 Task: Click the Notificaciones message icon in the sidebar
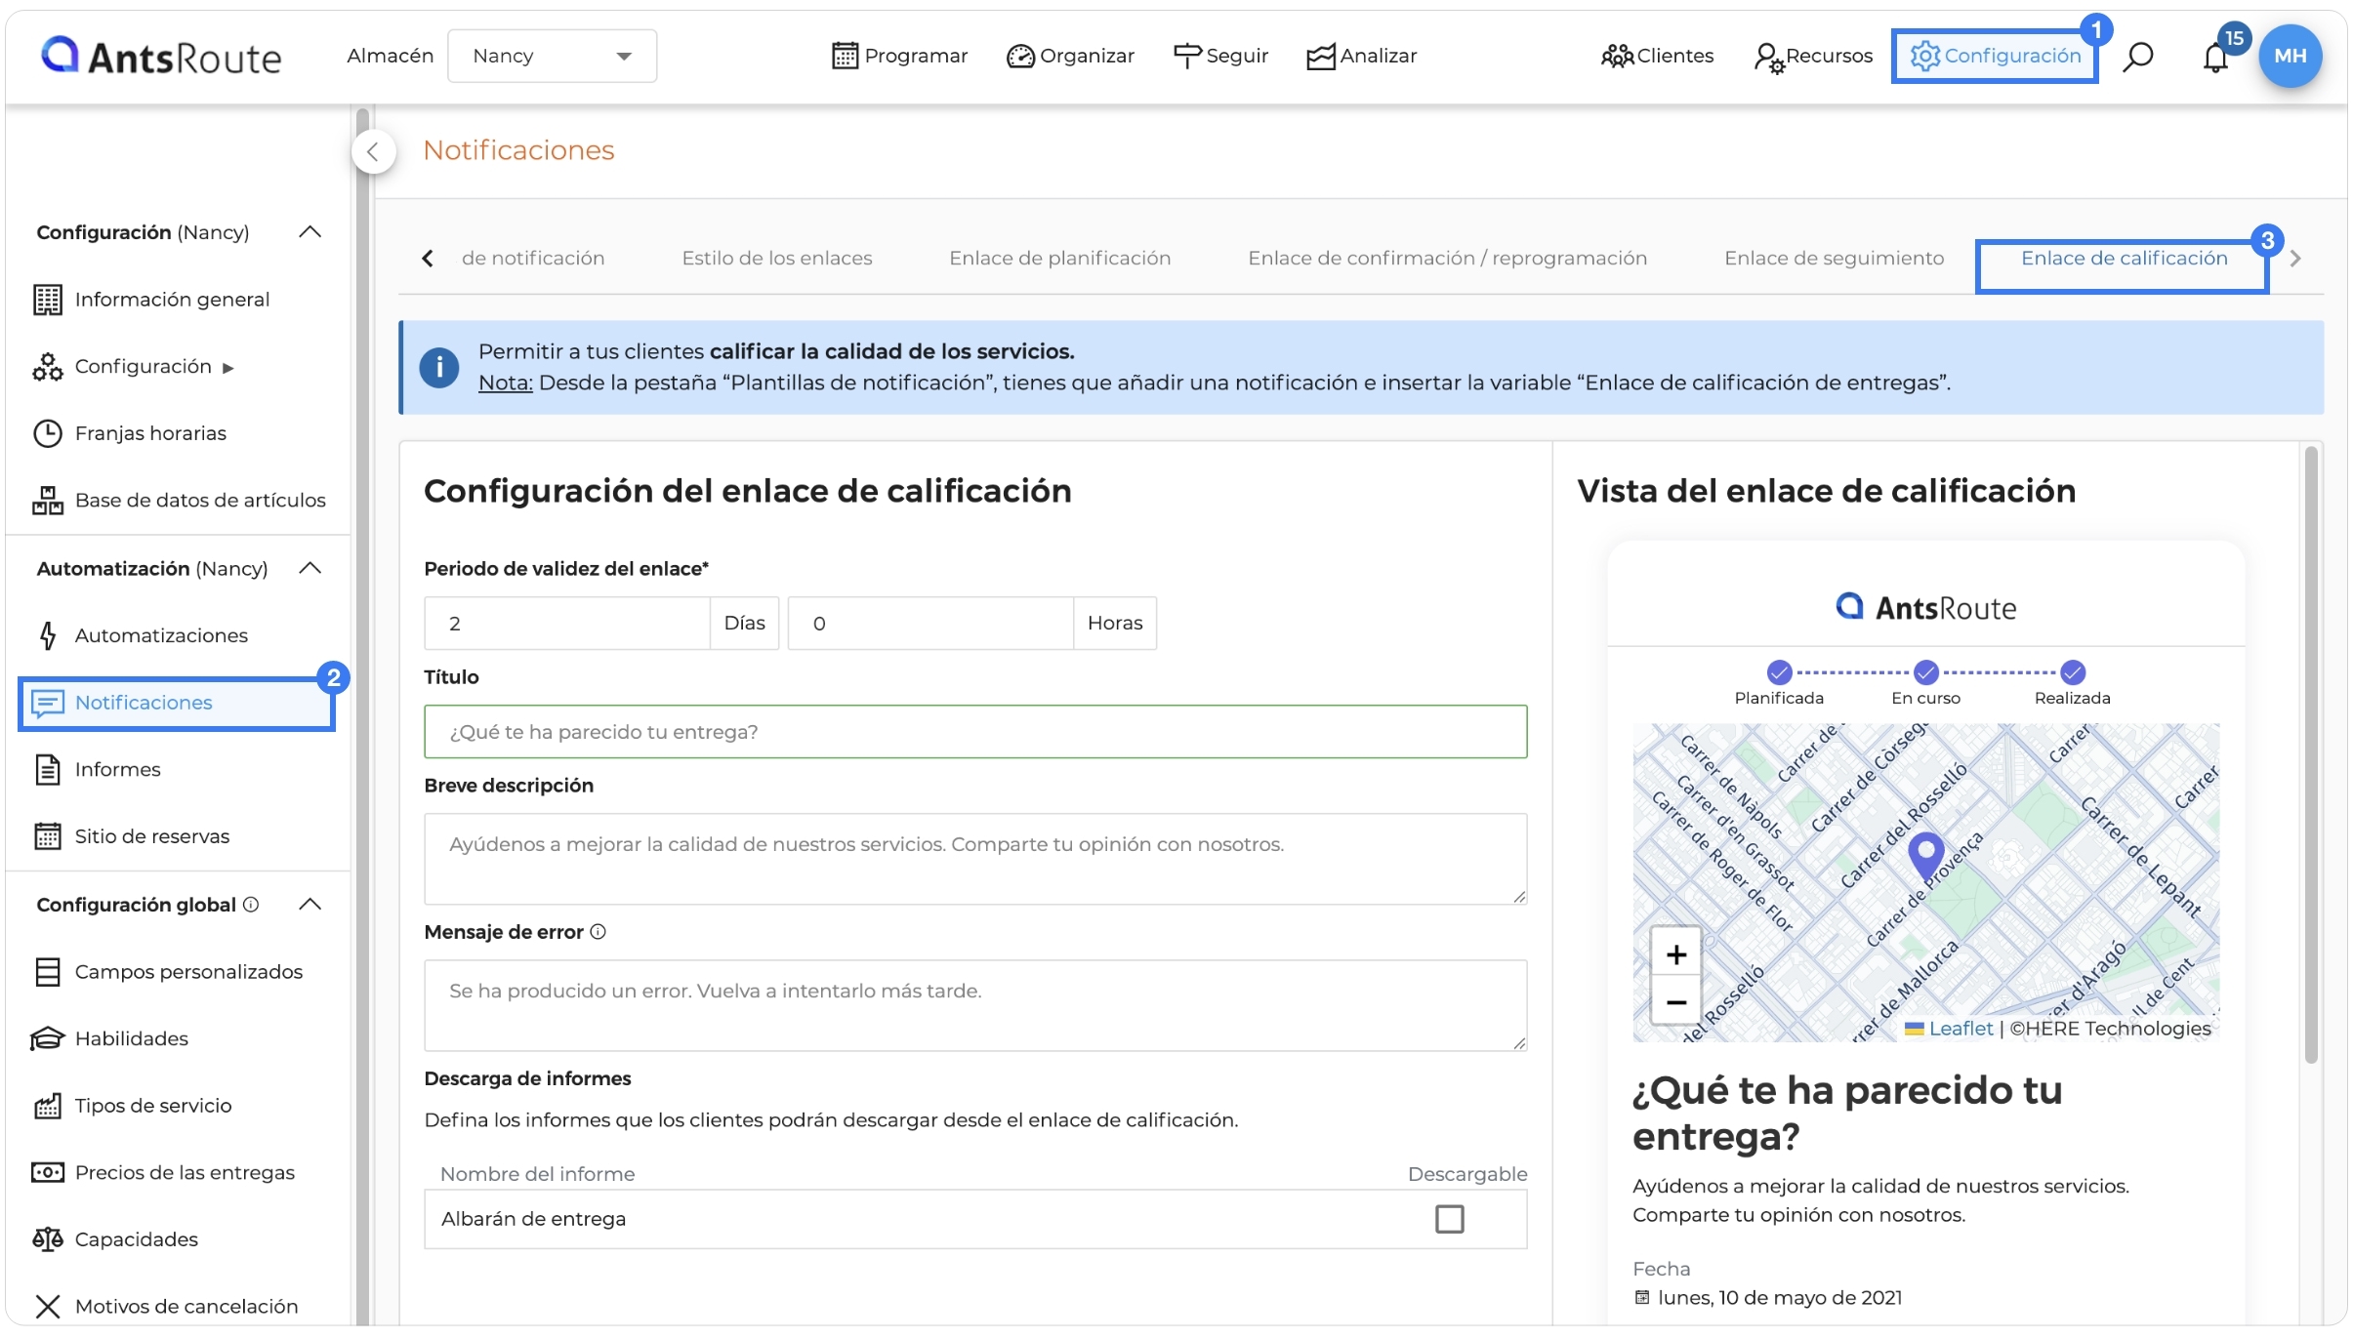tap(48, 703)
